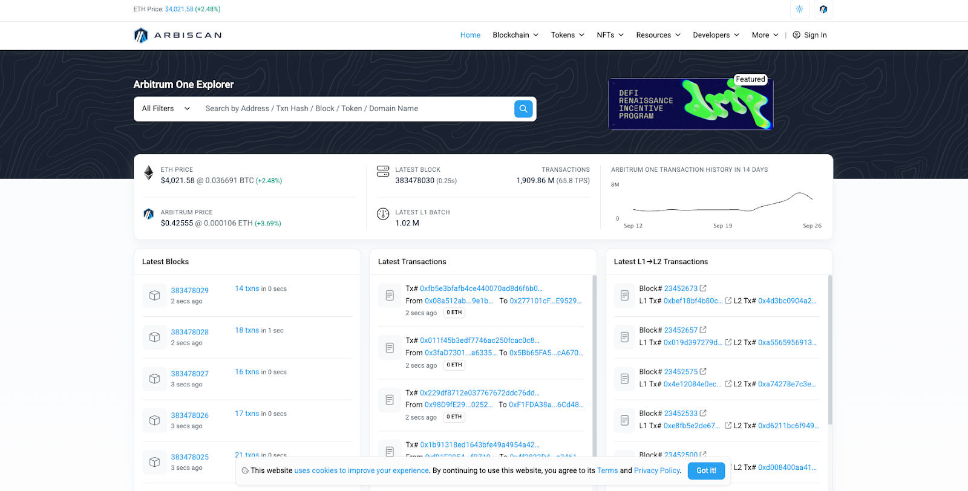Click the Ethereum diamond icon by ETH Price
The height and width of the screenshot is (491, 968).
coord(149,173)
